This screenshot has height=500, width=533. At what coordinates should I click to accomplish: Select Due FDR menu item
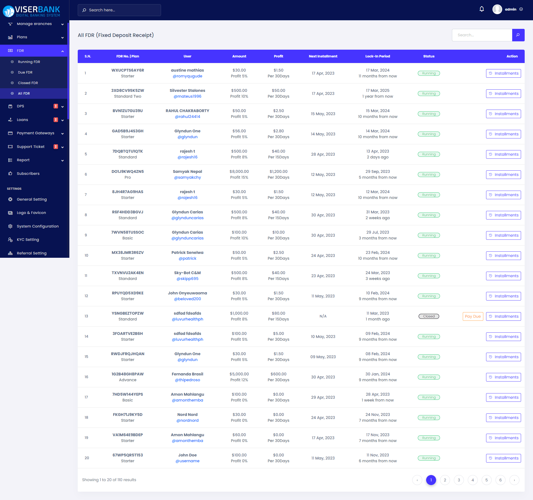[x=25, y=72]
